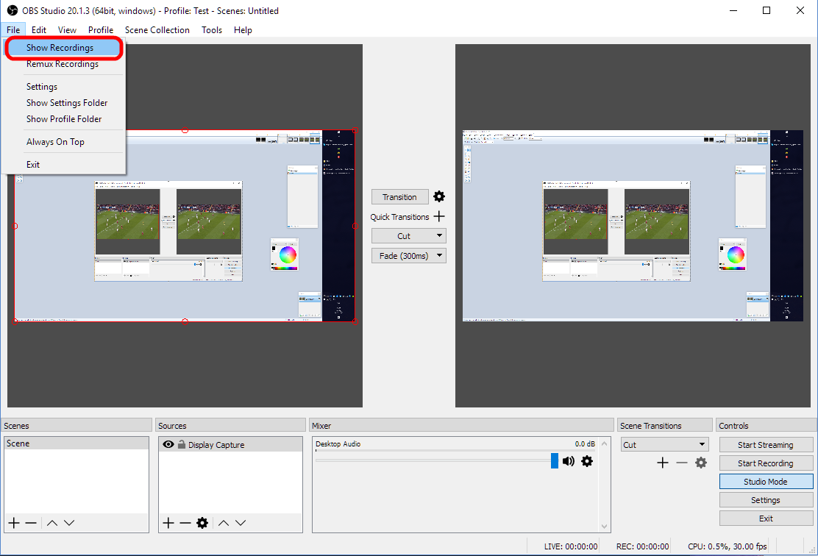The image size is (818, 556).
Task: Open the Tools menu
Action: 212,30
